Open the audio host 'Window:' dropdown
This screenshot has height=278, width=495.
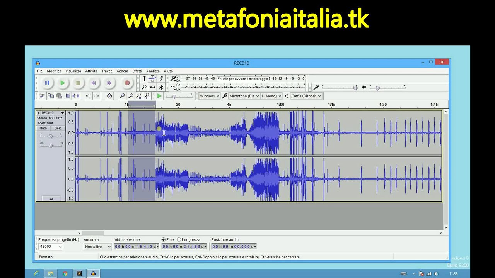[209, 96]
